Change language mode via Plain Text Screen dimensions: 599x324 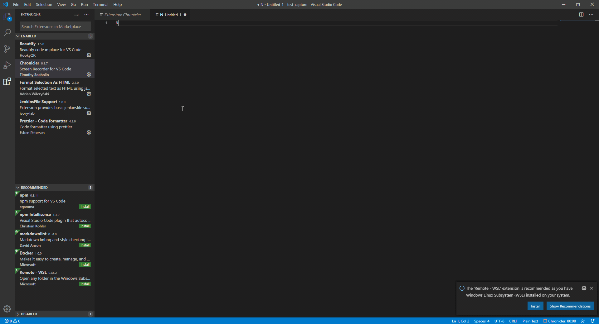tap(530, 321)
